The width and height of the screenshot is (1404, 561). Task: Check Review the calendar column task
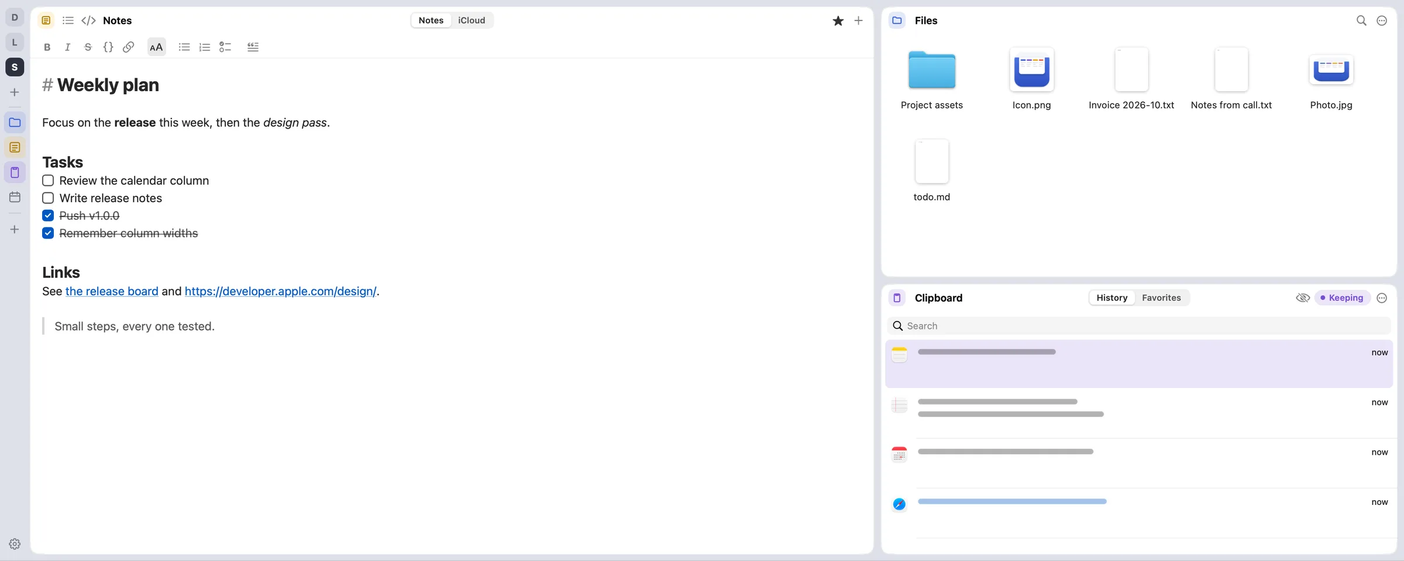point(48,181)
